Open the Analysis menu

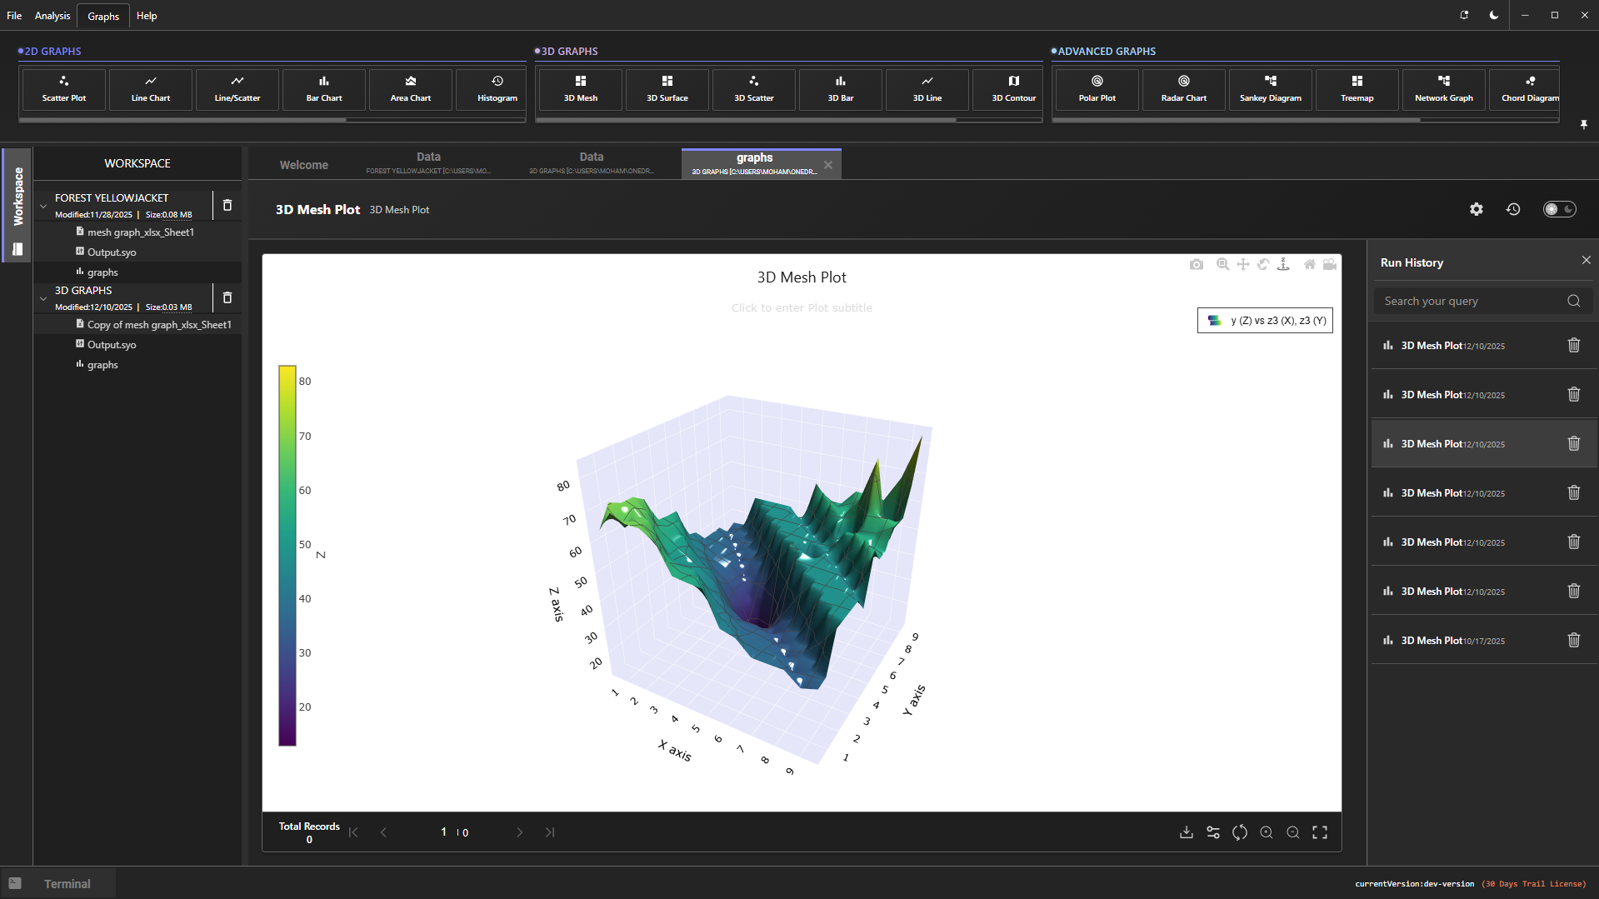pos(52,16)
